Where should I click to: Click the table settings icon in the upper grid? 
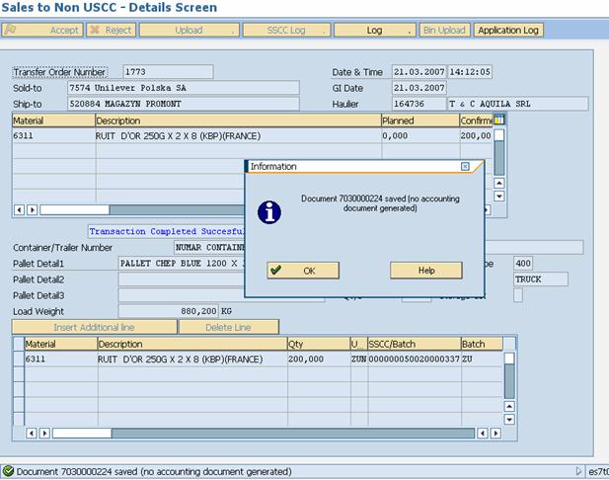498,120
